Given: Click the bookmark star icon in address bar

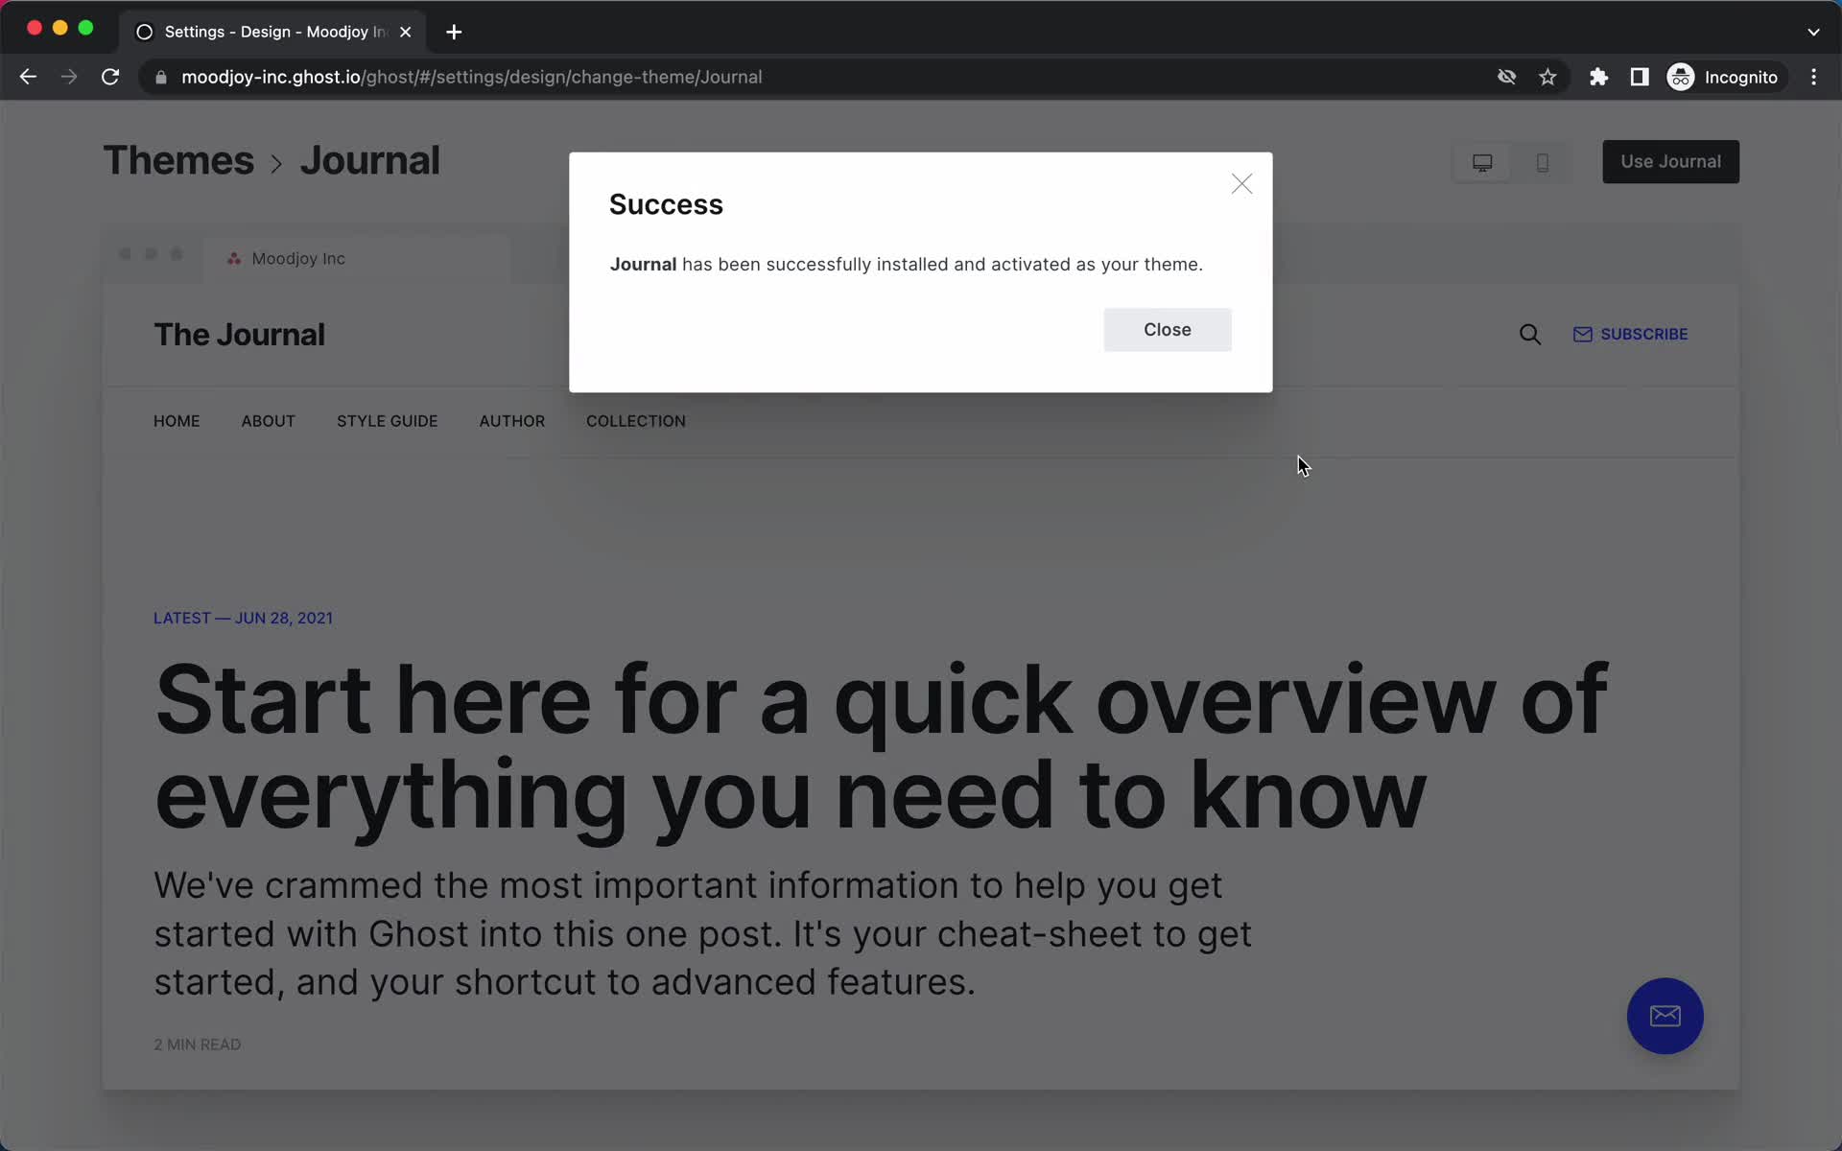Looking at the screenshot, I should pos(1547,77).
